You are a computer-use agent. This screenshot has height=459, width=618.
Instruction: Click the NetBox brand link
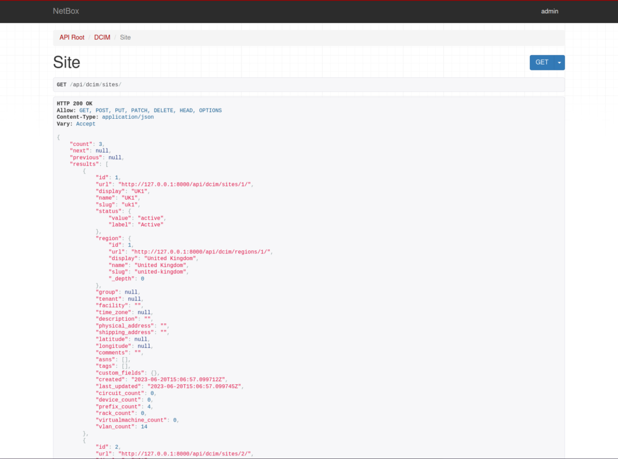tap(66, 11)
